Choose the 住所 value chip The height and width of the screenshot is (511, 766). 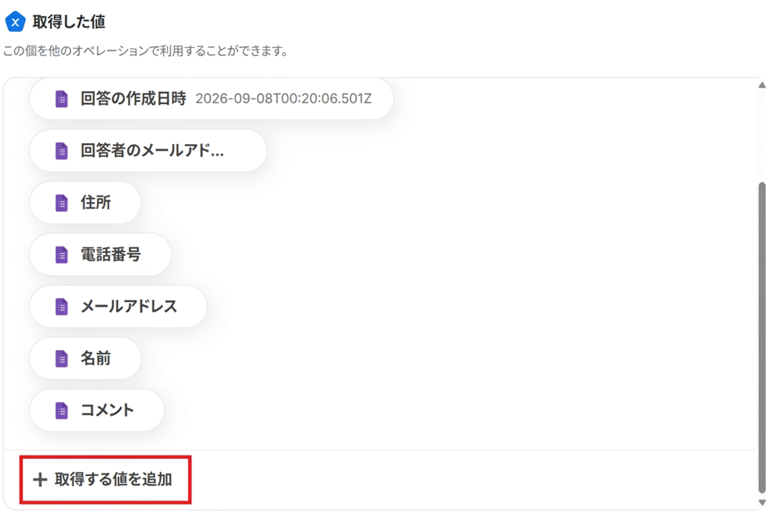[x=86, y=203]
